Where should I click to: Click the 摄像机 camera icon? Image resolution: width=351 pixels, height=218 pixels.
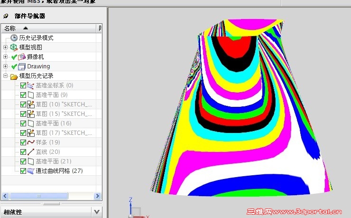(x=22, y=57)
